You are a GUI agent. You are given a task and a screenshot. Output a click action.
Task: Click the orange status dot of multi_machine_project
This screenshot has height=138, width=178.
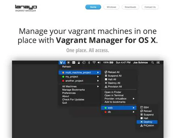coord(63,73)
